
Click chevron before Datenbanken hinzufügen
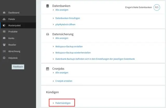pyautogui.click(x=53, y=18)
